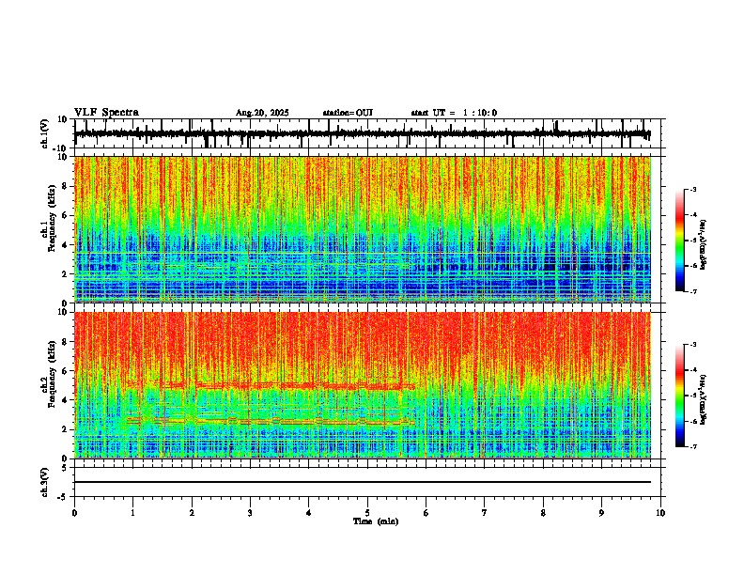Click the ch.2 red emission band near 5 kHz

click(x=271, y=385)
